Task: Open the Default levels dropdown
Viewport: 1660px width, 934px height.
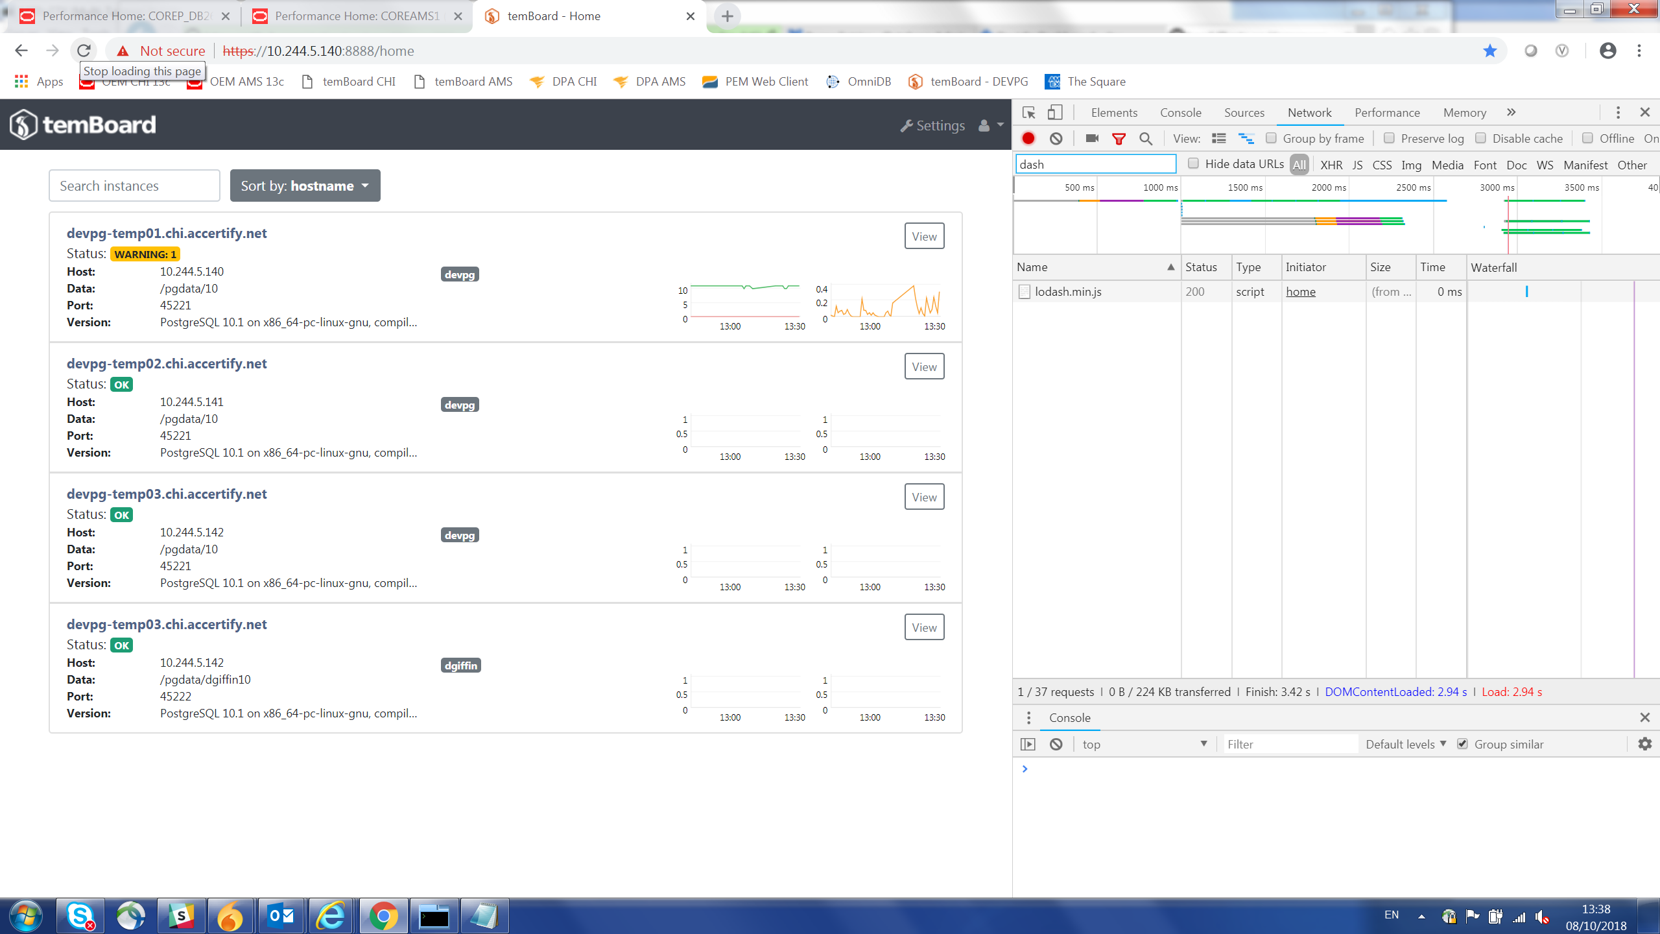Action: (x=1405, y=743)
